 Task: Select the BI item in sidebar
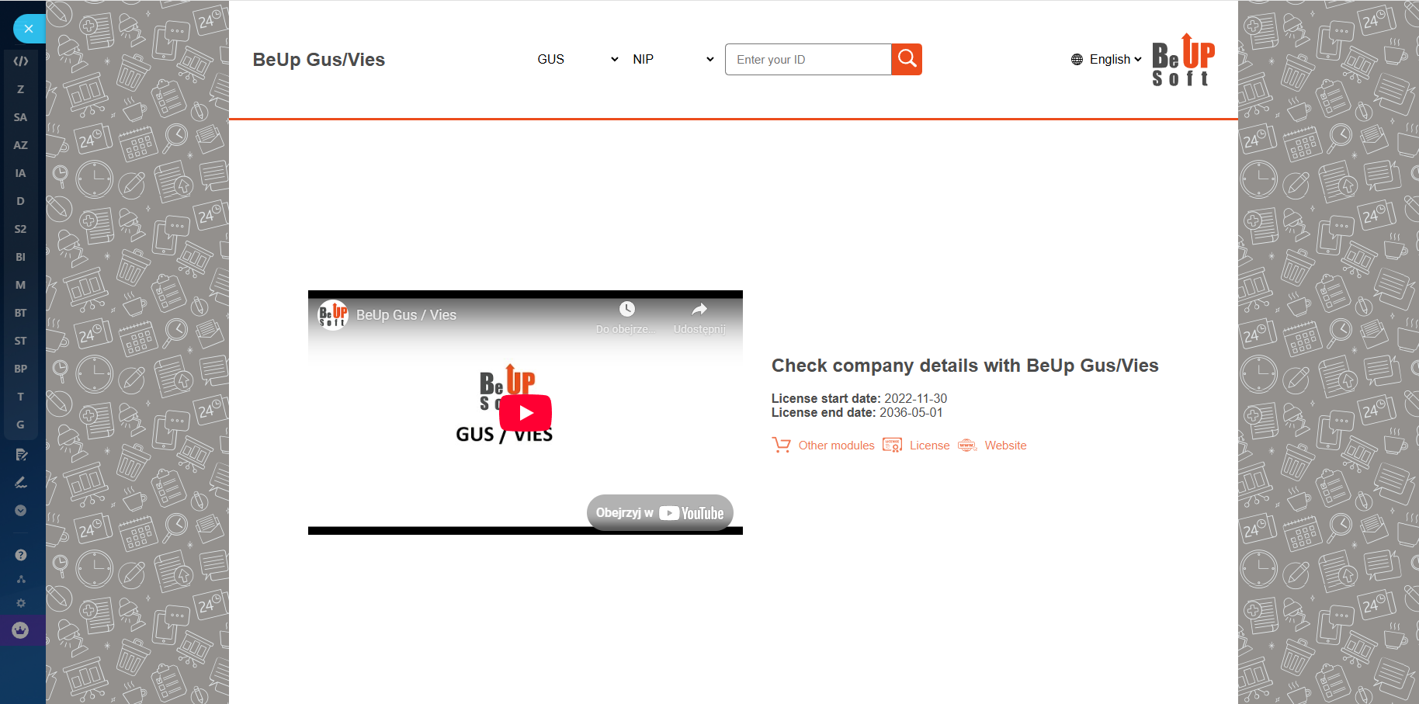[21, 257]
